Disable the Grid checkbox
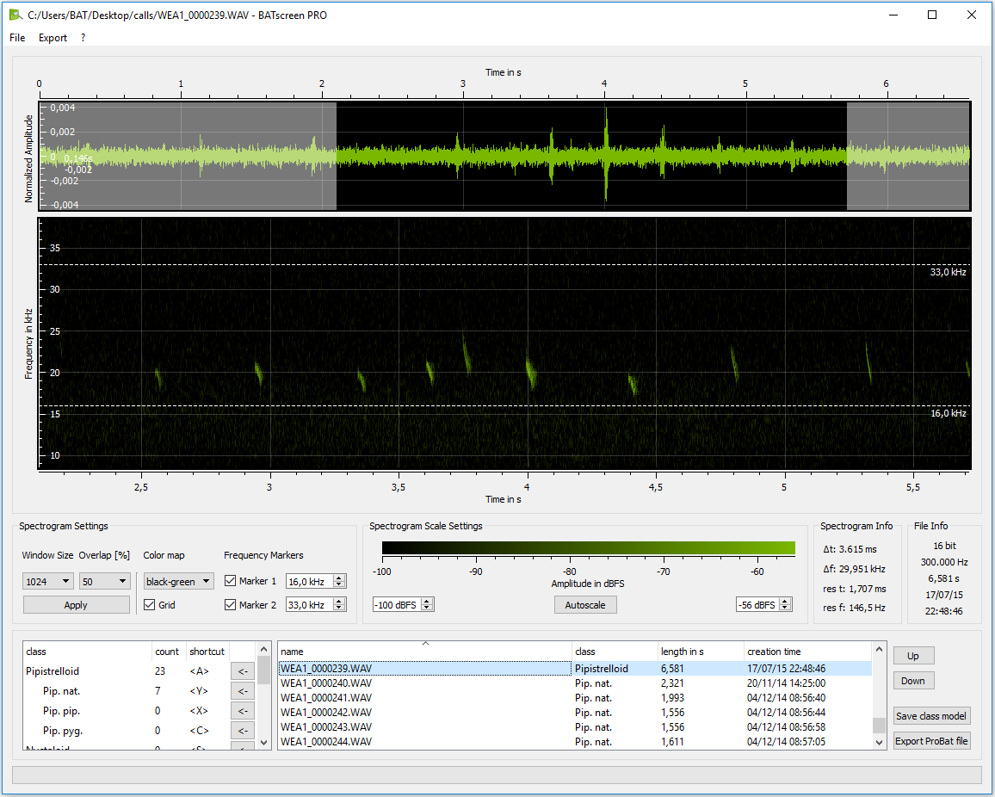This screenshot has width=995, height=797. [x=150, y=605]
